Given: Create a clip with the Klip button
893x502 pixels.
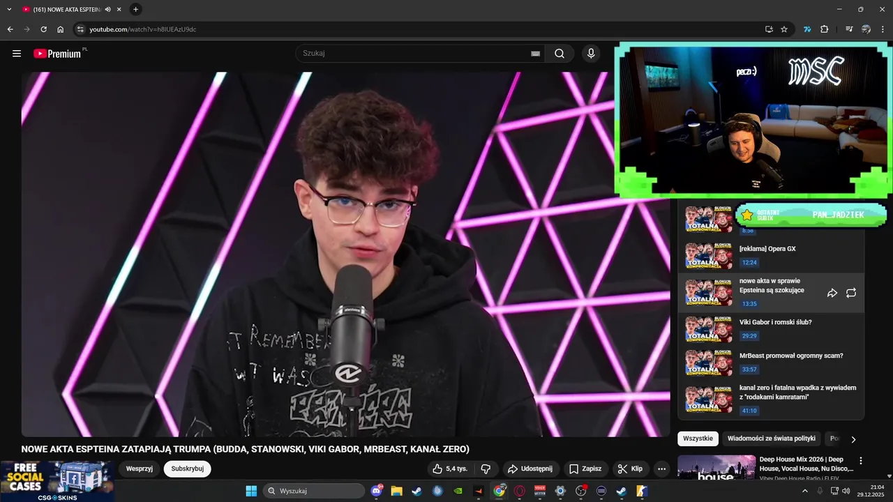Looking at the screenshot, I should pyautogui.click(x=631, y=469).
